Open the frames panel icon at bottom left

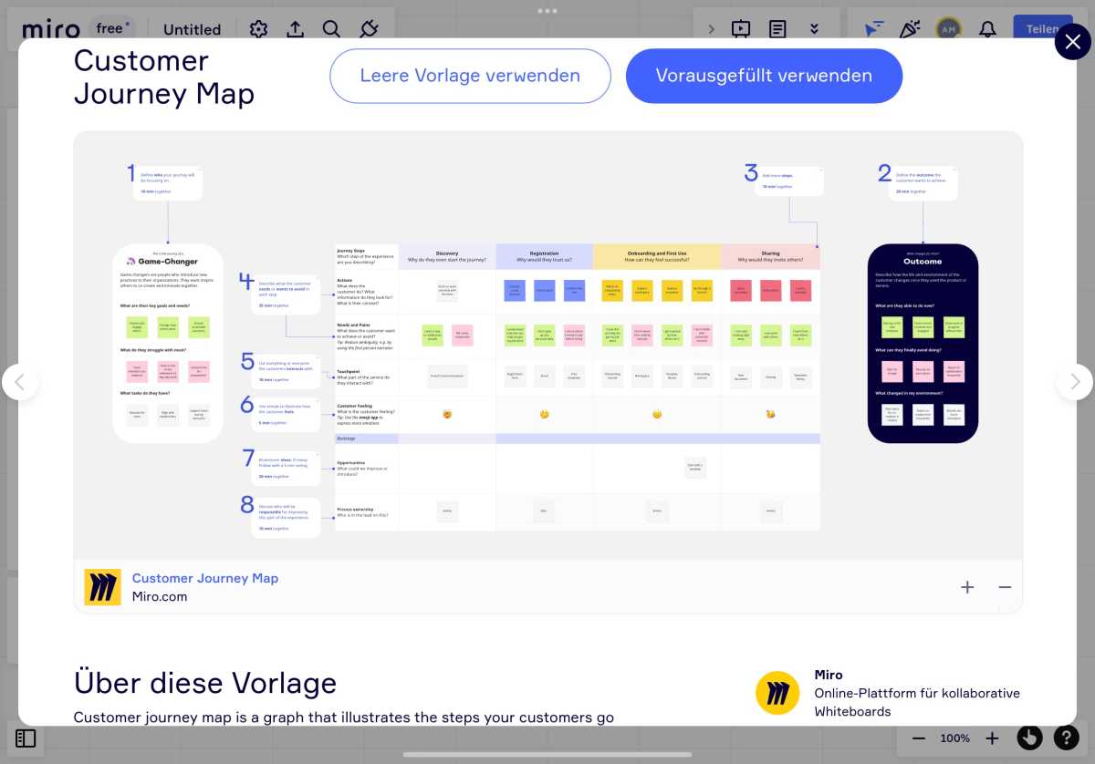point(26,738)
